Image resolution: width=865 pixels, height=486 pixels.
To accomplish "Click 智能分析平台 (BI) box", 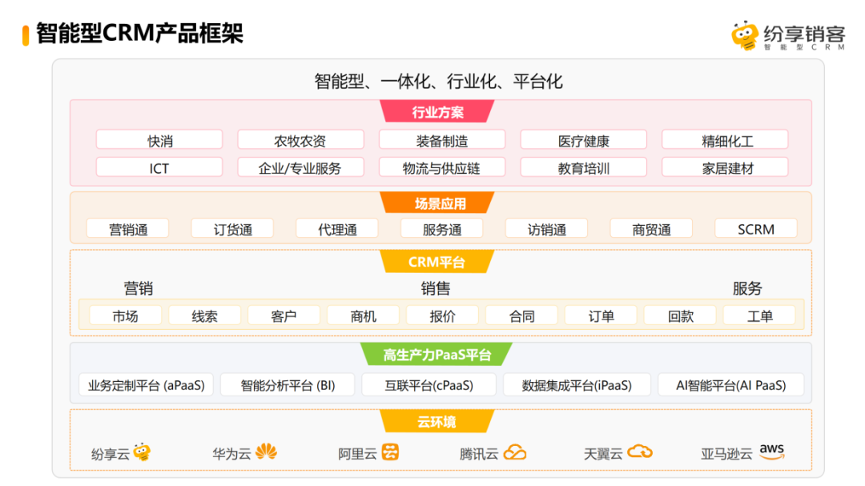I will [288, 384].
